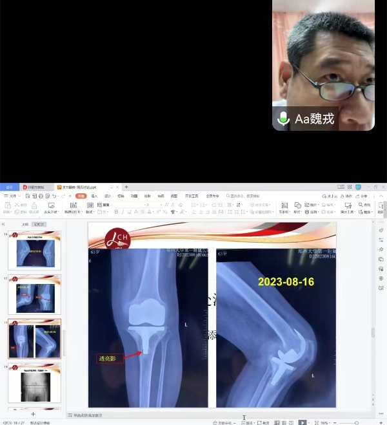Click the 分享 Share button
This screenshot has width=387, height=425.
(363, 196)
